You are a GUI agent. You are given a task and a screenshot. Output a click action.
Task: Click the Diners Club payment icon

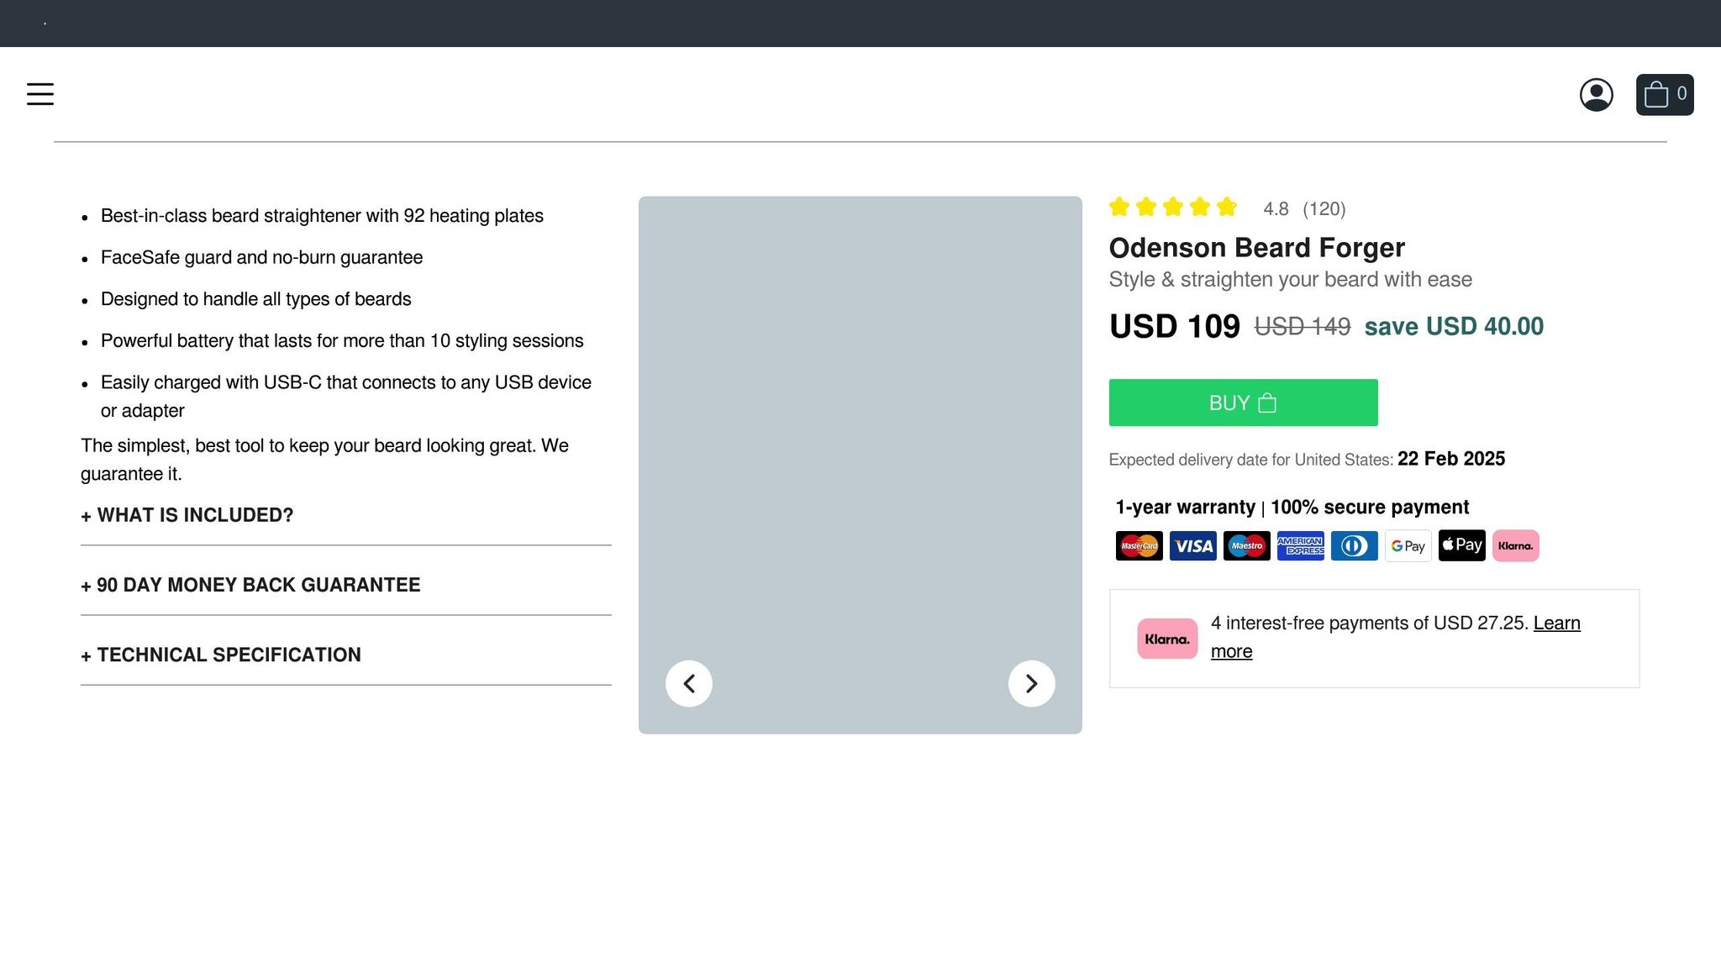(x=1354, y=546)
